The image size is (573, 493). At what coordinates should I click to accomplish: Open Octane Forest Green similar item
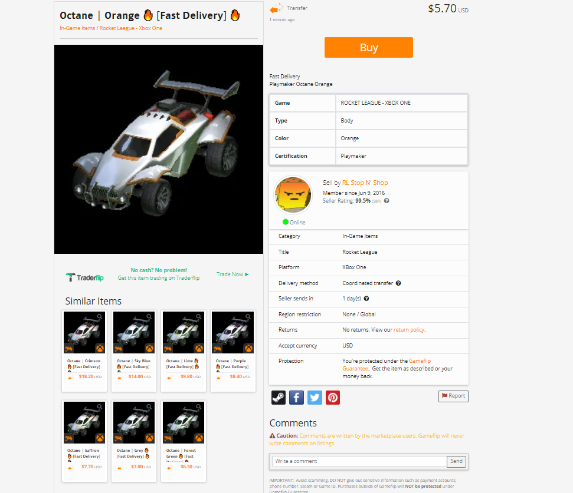point(184,441)
